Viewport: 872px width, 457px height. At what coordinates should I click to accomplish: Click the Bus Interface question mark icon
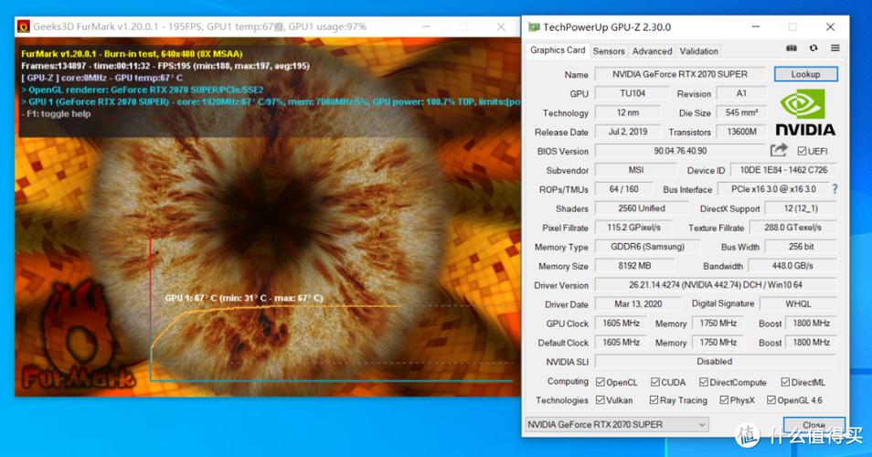(835, 189)
